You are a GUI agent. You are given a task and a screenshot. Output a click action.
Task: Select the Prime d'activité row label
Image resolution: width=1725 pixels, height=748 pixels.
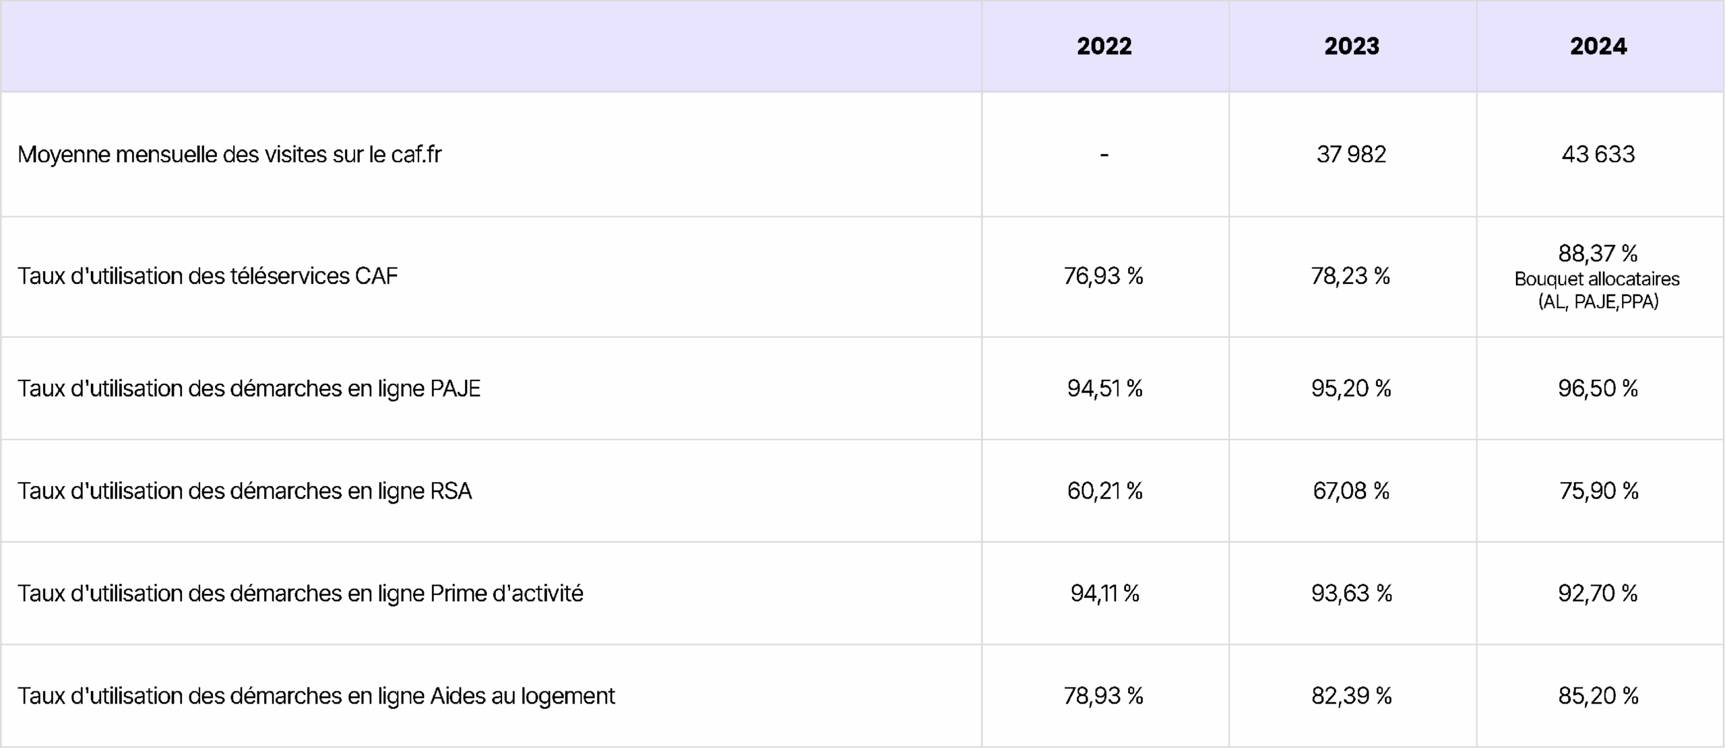[300, 593]
